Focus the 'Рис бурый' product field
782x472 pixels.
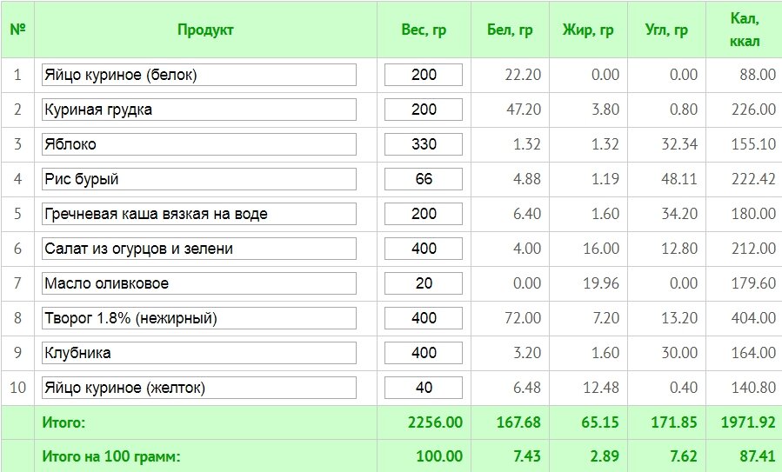click(199, 179)
